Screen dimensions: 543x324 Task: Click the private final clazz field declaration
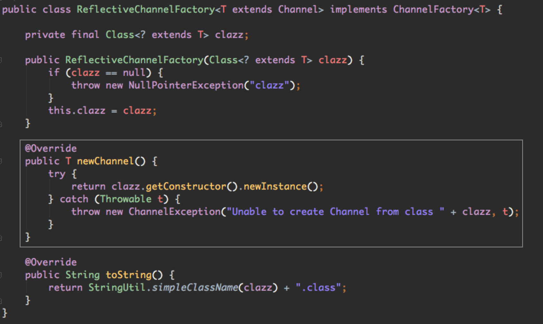click(x=137, y=35)
